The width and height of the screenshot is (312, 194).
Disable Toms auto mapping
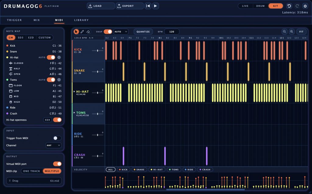pos(51,79)
